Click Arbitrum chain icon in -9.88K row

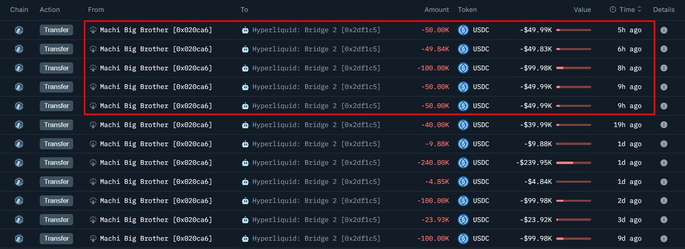[x=19, y=144]
